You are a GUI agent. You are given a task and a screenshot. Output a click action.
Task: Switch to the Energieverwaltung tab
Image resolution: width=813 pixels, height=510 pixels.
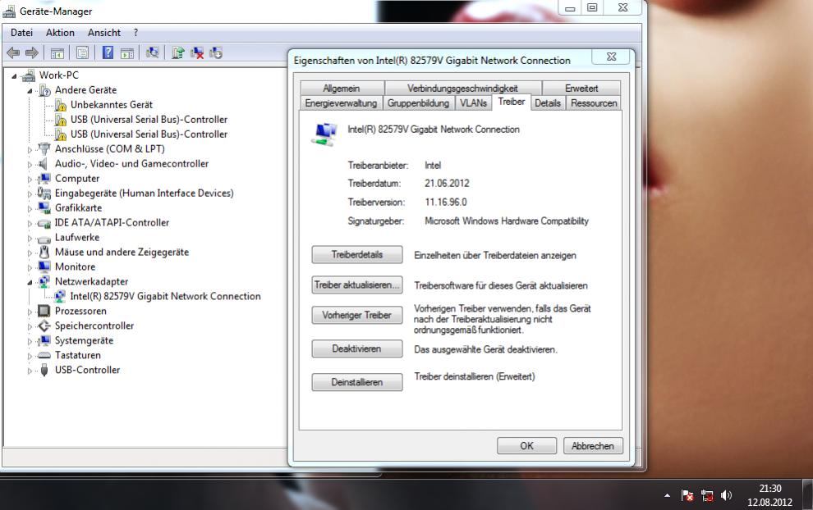(341, 103)
